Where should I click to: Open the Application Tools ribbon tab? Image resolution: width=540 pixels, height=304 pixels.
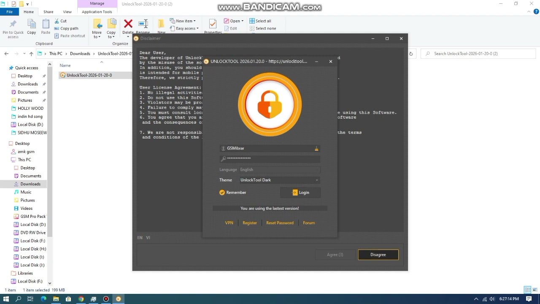tap(97, 12)
